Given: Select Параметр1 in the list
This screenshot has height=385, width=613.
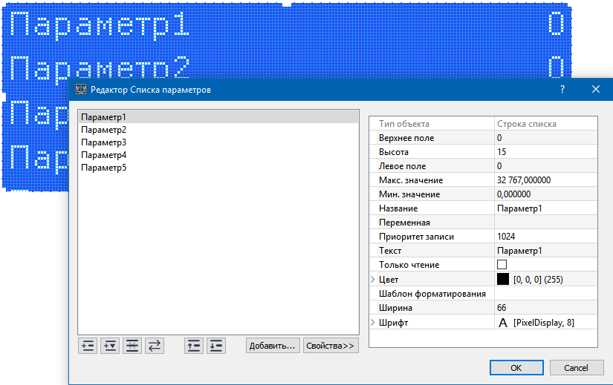Looking at the screenshot, I should 218,117.
